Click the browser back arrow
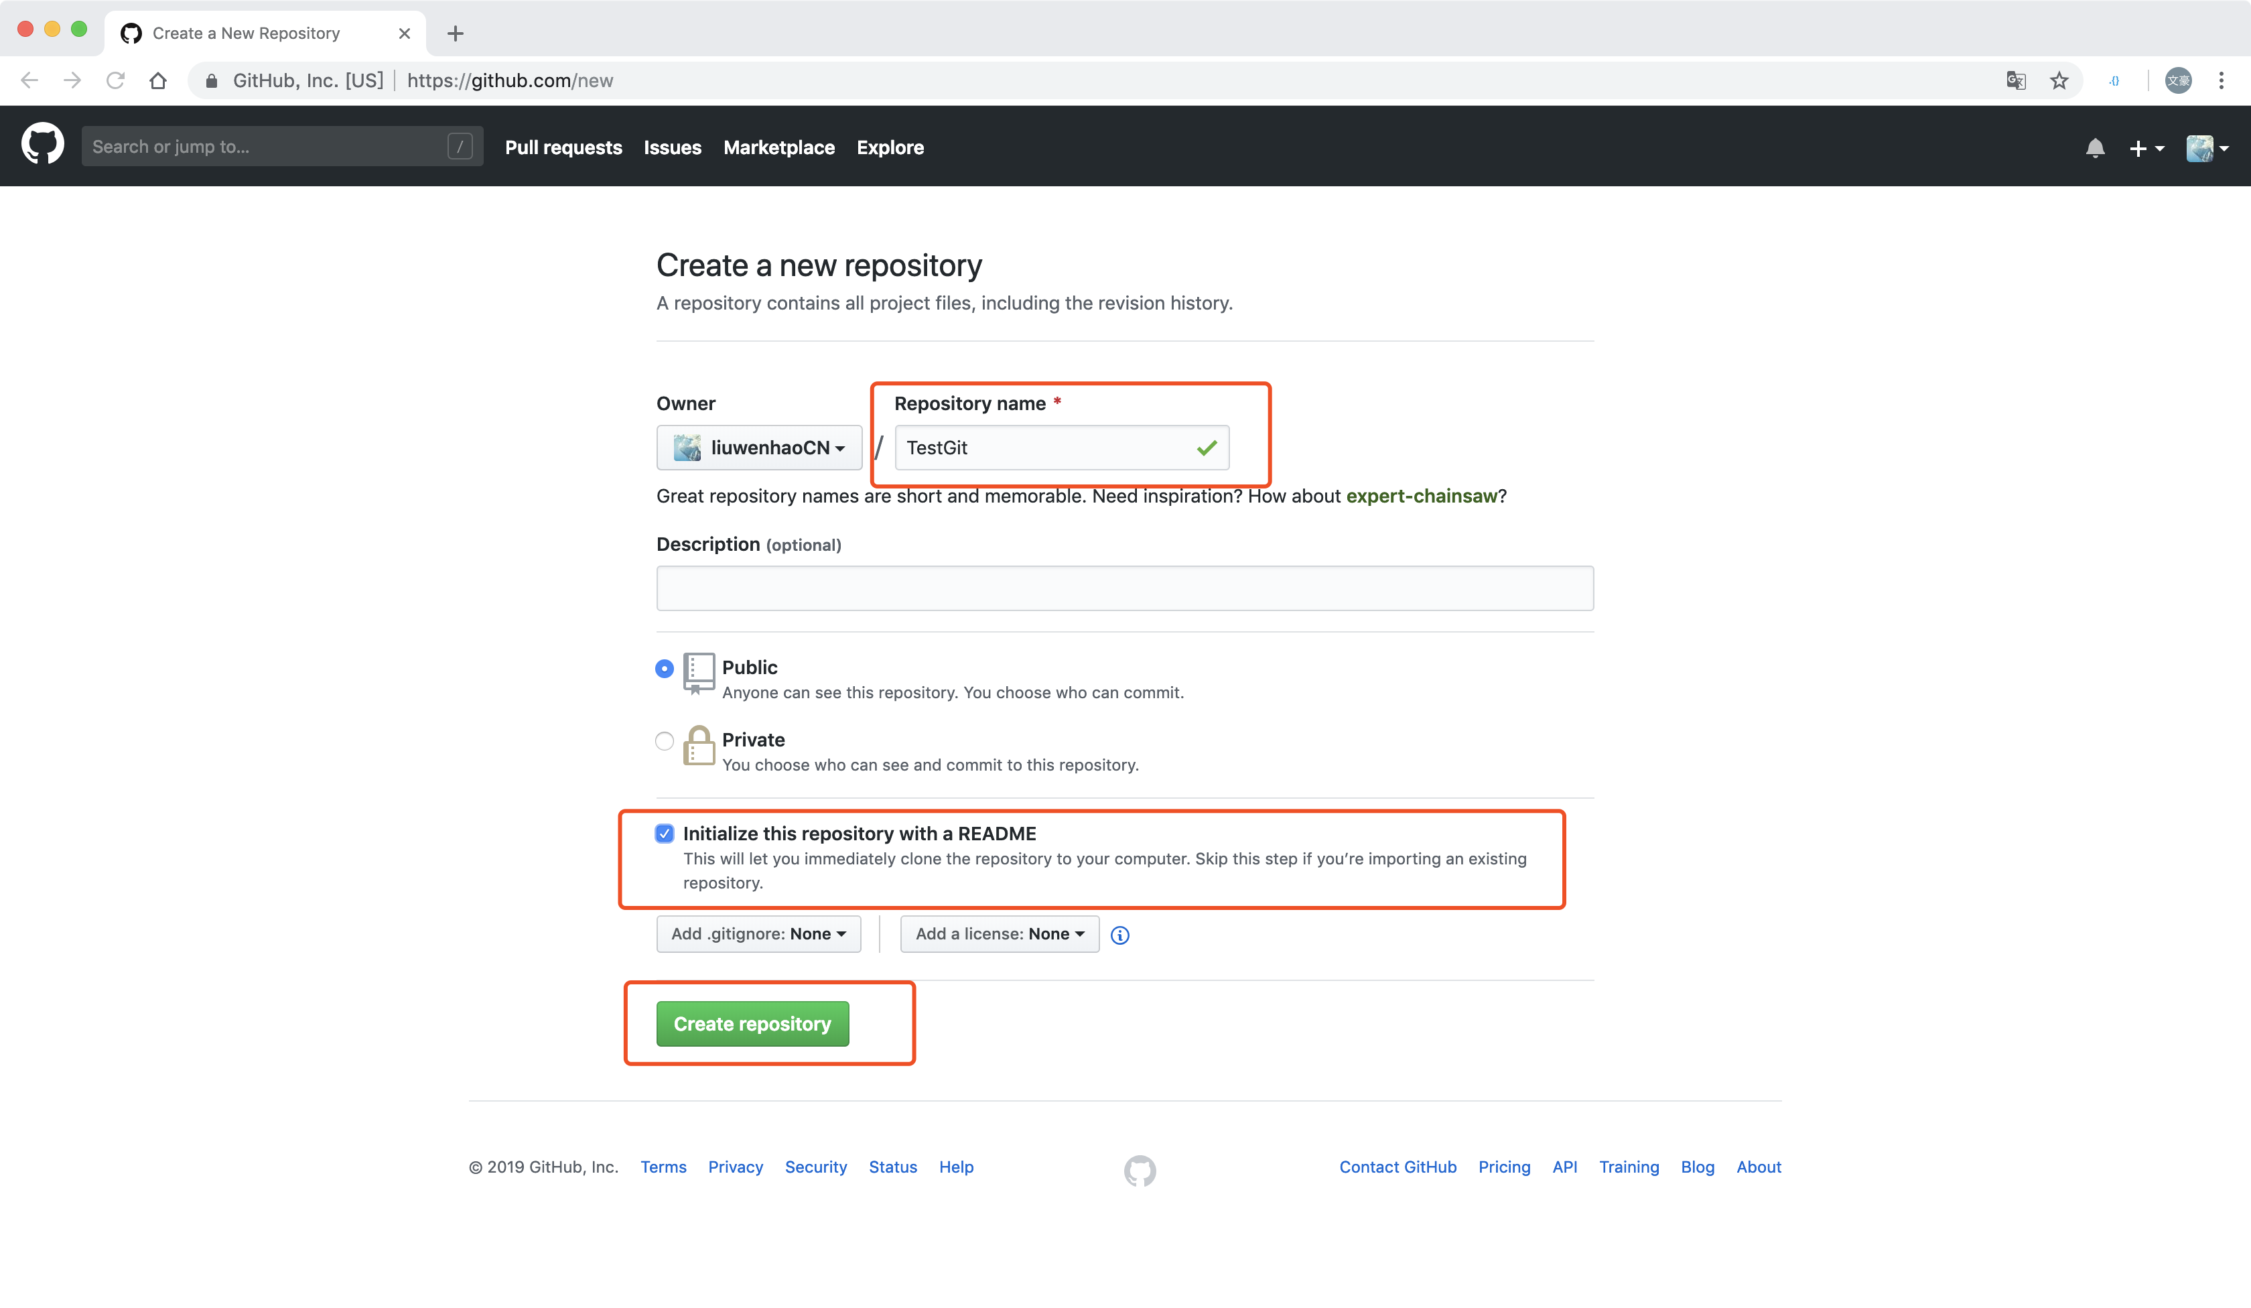Image resolution: width=2251 pixels, height=1308 pixels. (29, 80)
